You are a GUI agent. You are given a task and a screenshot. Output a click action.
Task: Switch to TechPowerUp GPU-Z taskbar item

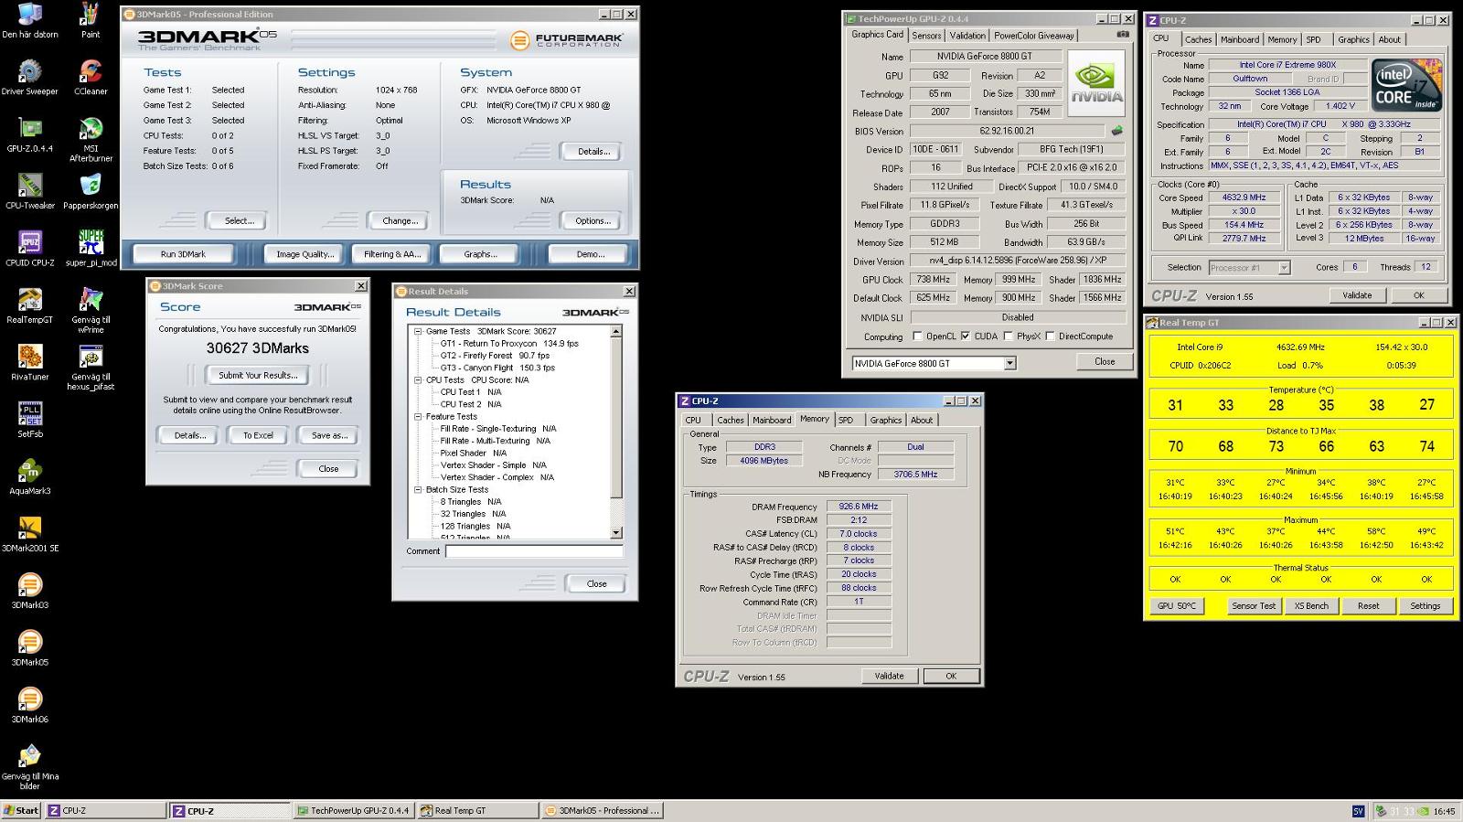click(x=353, y=811)
